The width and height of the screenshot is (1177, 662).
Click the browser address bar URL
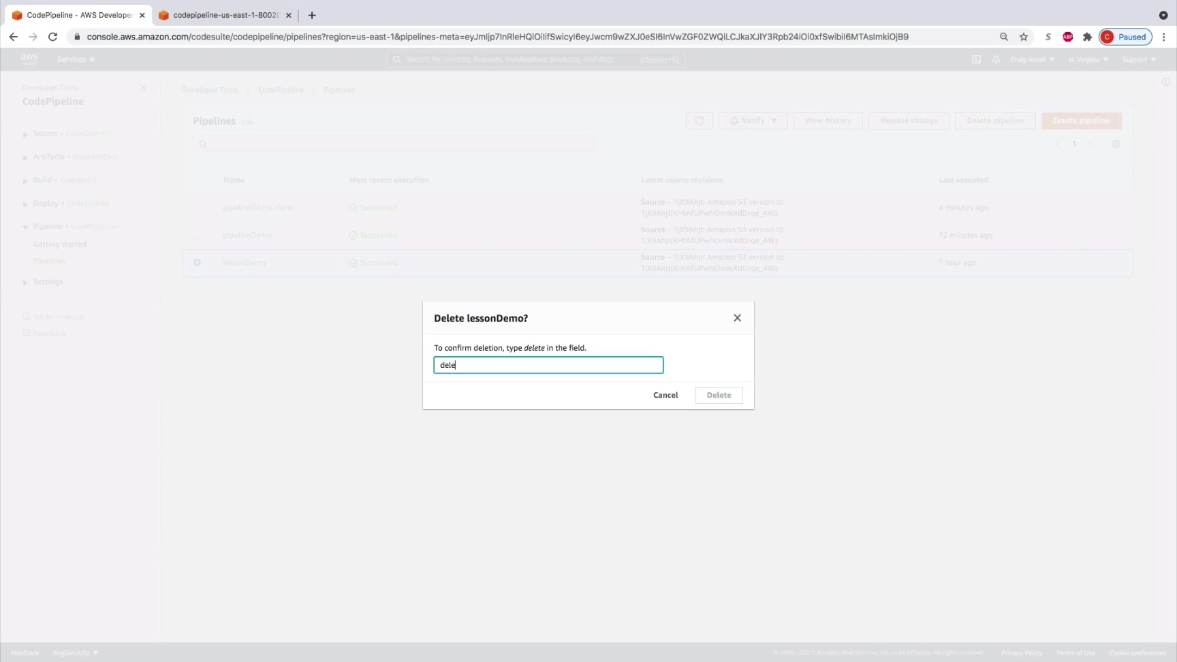point(497,37)
